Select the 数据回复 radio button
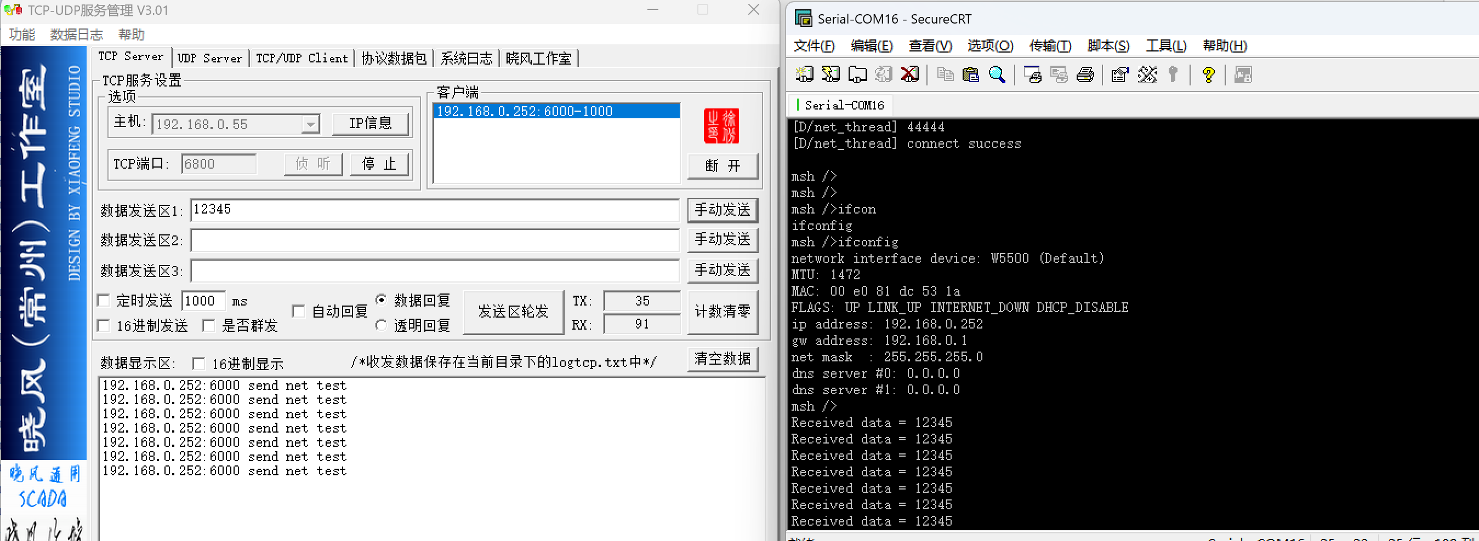The height and width of the screenshot is (541, 1479). point(381,300)
